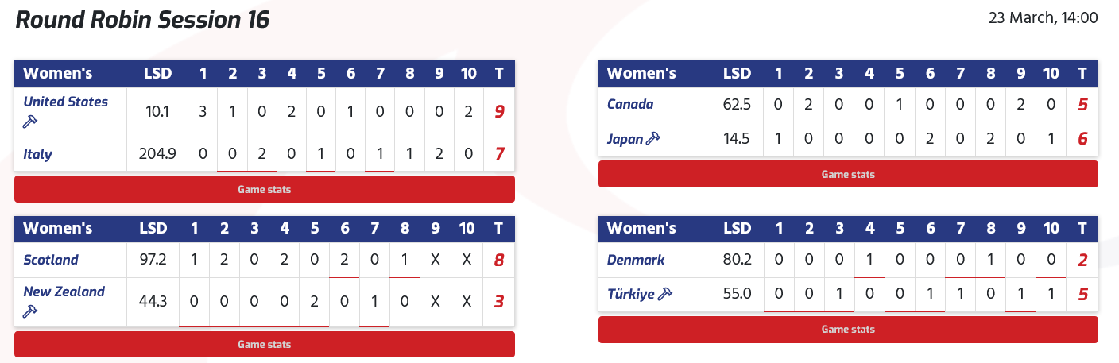1119x363 pixels.
Task: Click the 23 March, 14:00 session time
Action: [1043, 18]
